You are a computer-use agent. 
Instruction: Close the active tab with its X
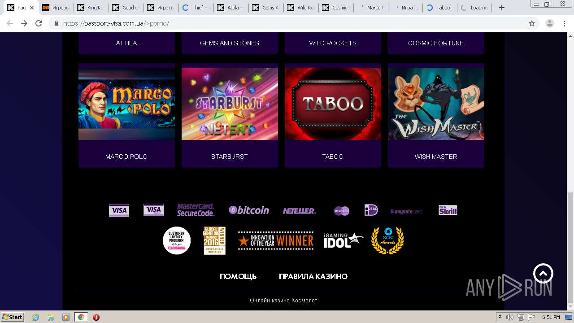point(32,8)
